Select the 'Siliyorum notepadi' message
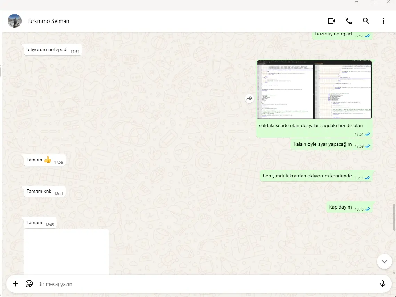 tap(47, 50)
